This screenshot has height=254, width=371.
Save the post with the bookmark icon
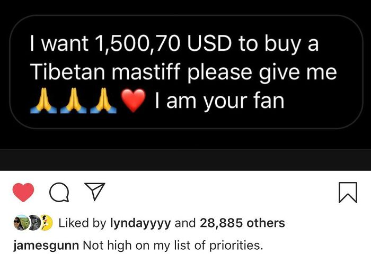coord(348,192)
